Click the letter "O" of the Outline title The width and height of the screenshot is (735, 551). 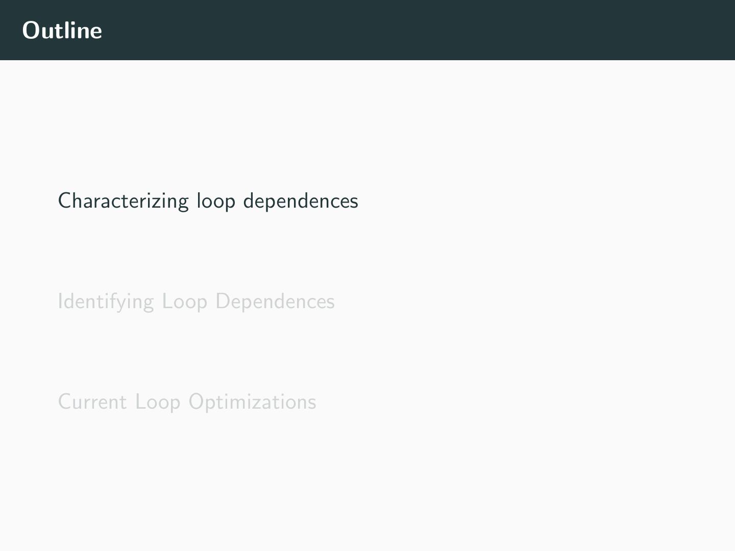[x=31, y=30]
